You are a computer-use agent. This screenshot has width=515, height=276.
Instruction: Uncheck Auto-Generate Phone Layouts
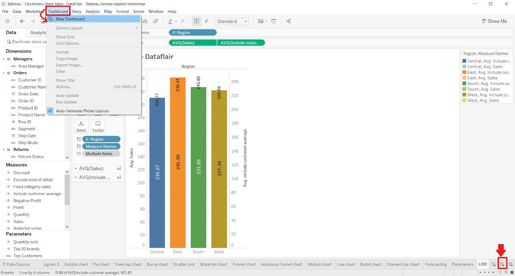point(82,111)
